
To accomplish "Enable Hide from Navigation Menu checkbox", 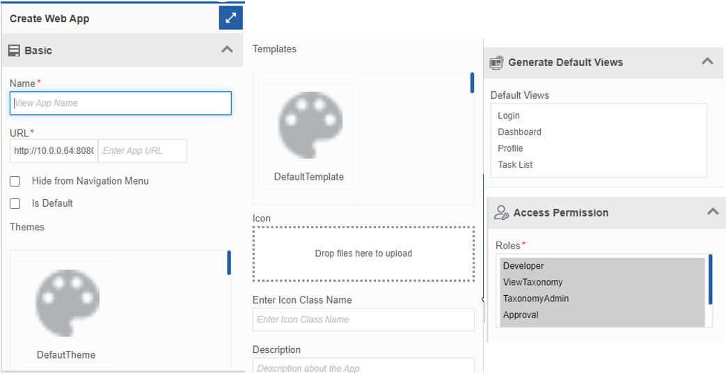I will (15, 181).
